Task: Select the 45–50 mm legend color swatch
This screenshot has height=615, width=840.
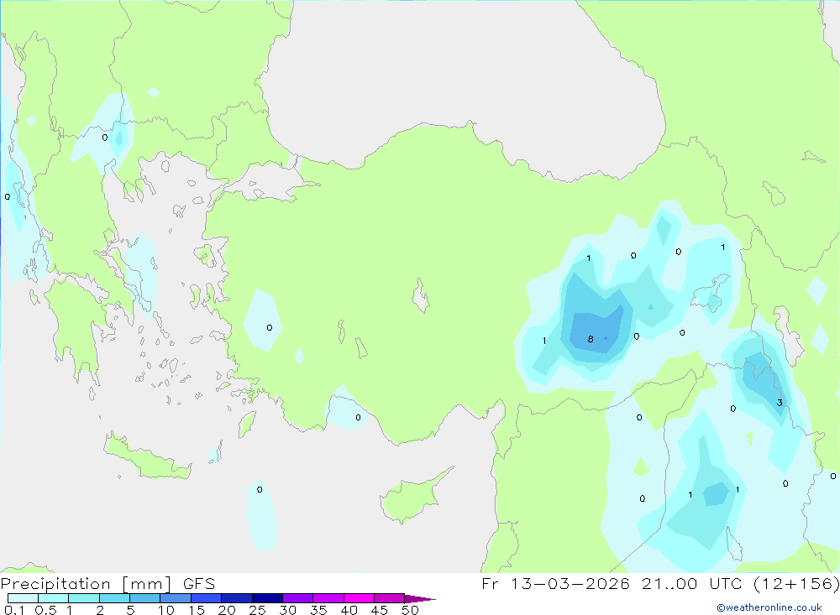Action: [390, 598]
